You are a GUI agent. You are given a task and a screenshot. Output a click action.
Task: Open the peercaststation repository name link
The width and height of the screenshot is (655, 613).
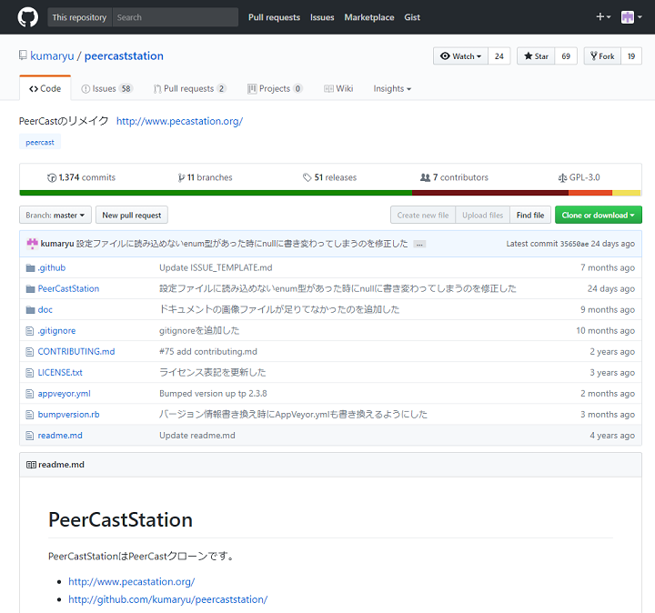[x=124, y=56]
